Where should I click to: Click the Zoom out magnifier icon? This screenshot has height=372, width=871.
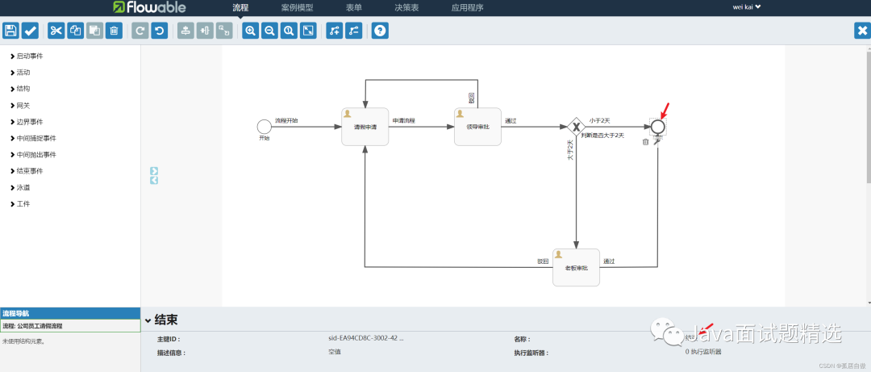269,31
